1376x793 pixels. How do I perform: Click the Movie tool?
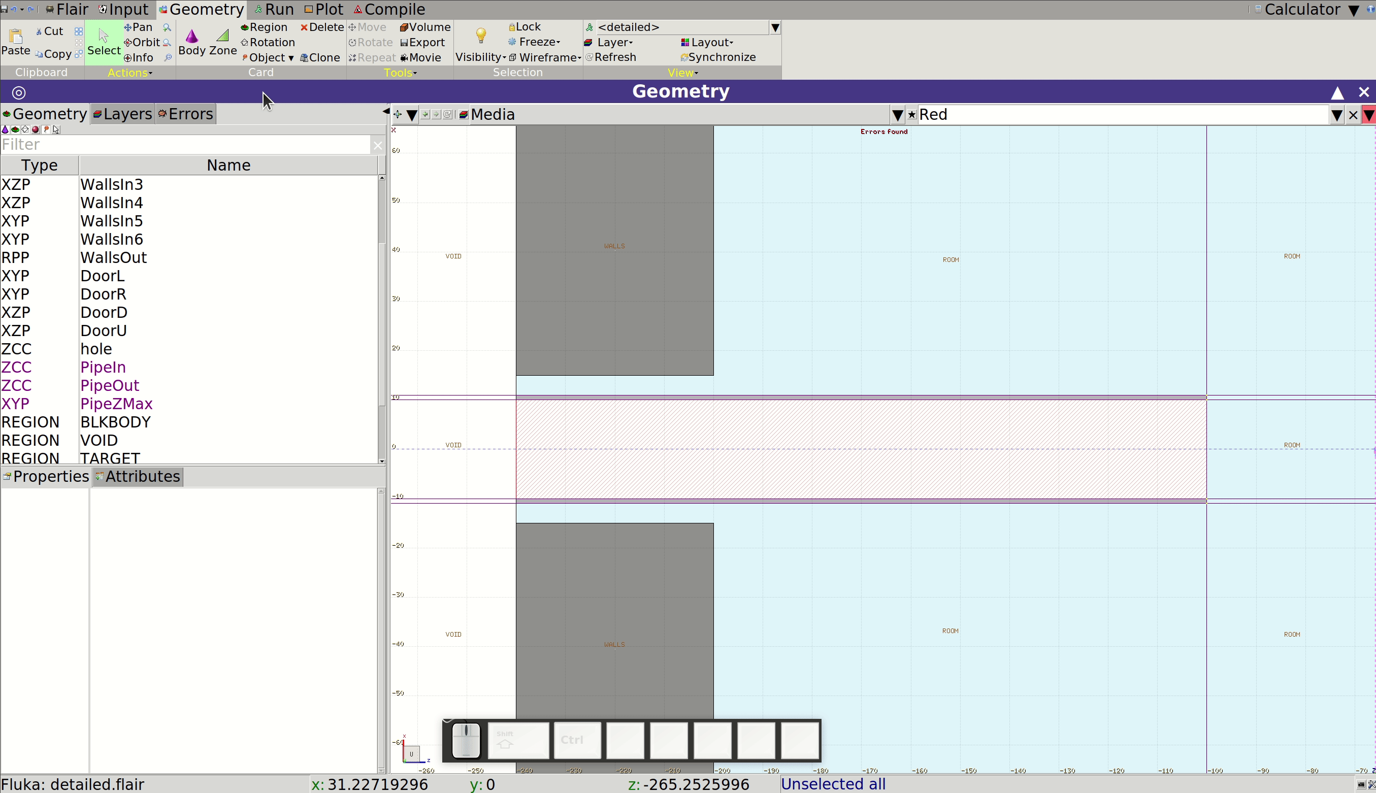tap(420, 58)
